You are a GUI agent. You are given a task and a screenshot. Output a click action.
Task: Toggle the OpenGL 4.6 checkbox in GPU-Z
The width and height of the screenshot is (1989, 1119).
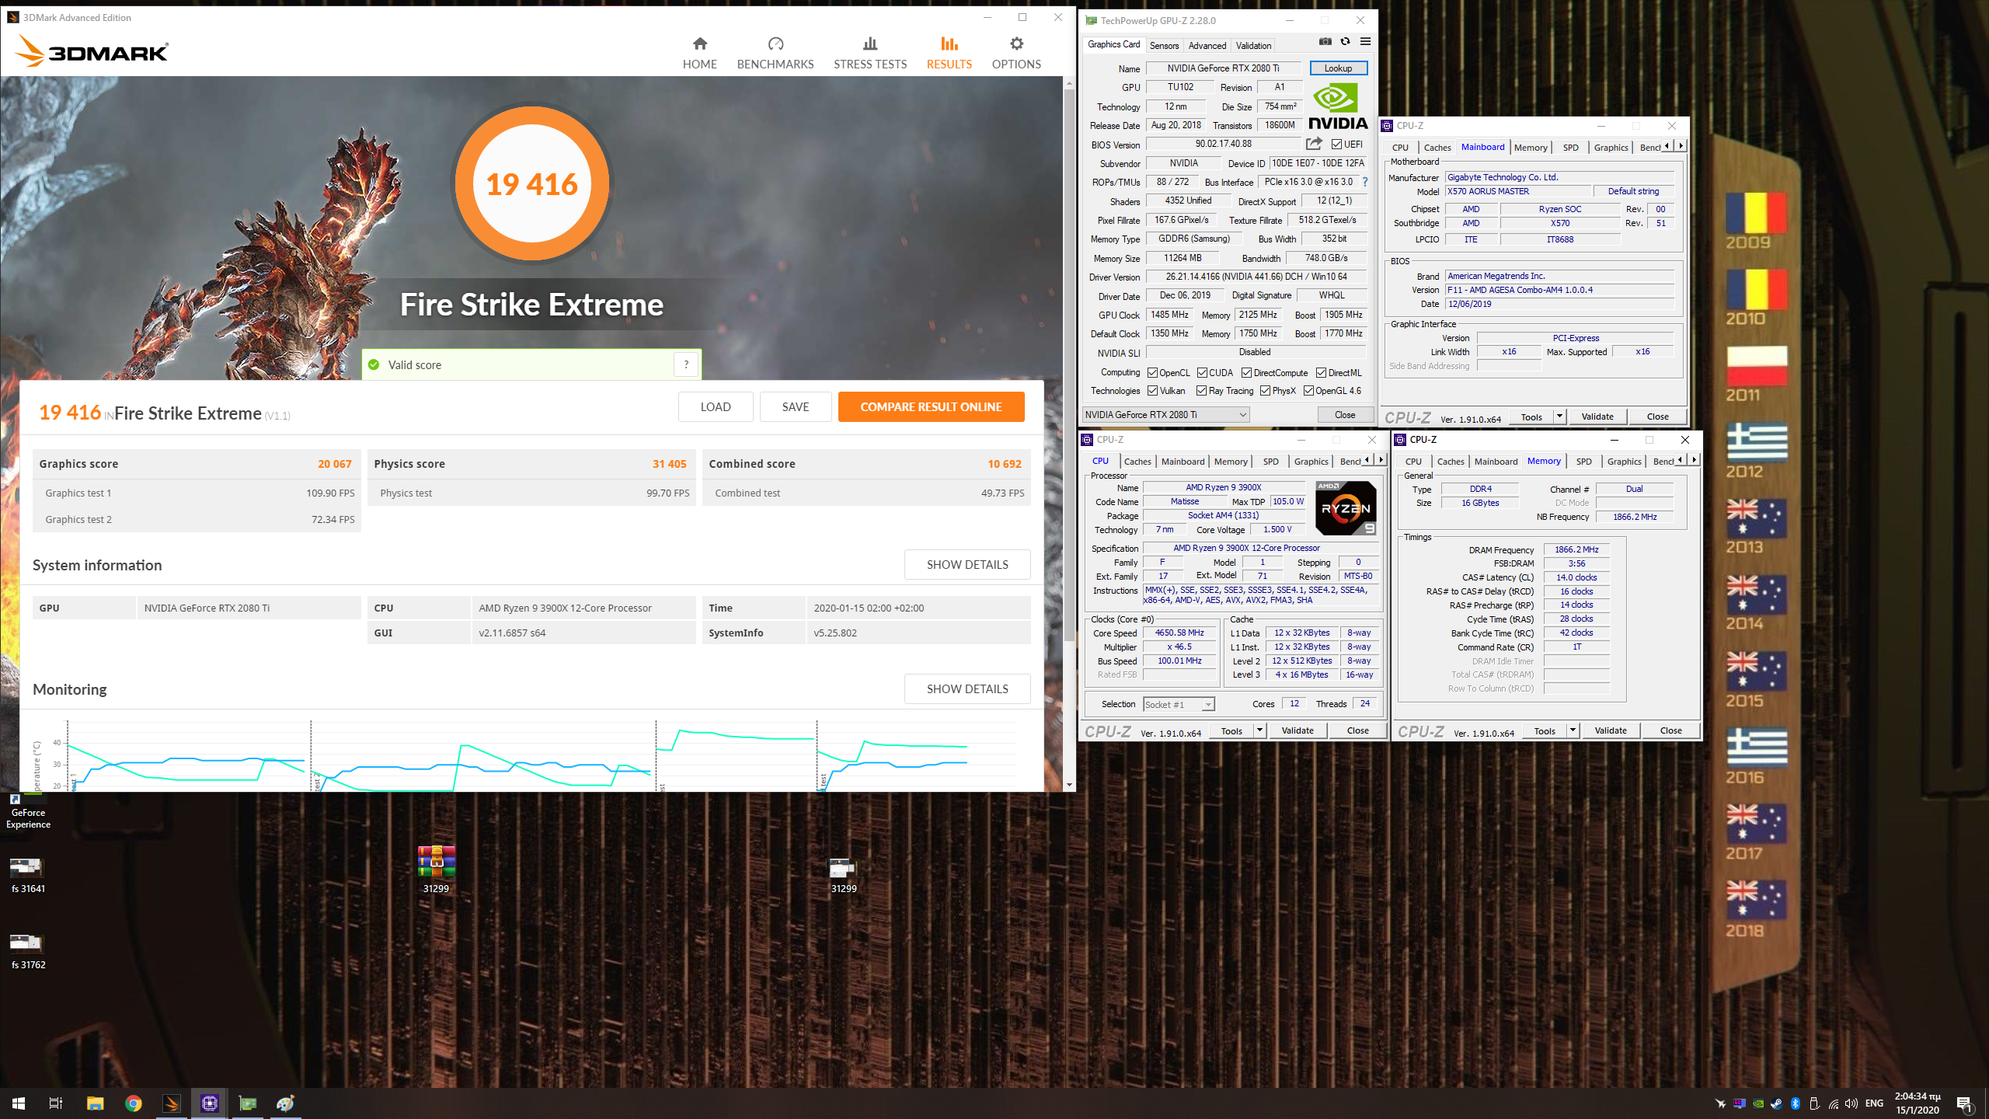[x=1309, y=391]
